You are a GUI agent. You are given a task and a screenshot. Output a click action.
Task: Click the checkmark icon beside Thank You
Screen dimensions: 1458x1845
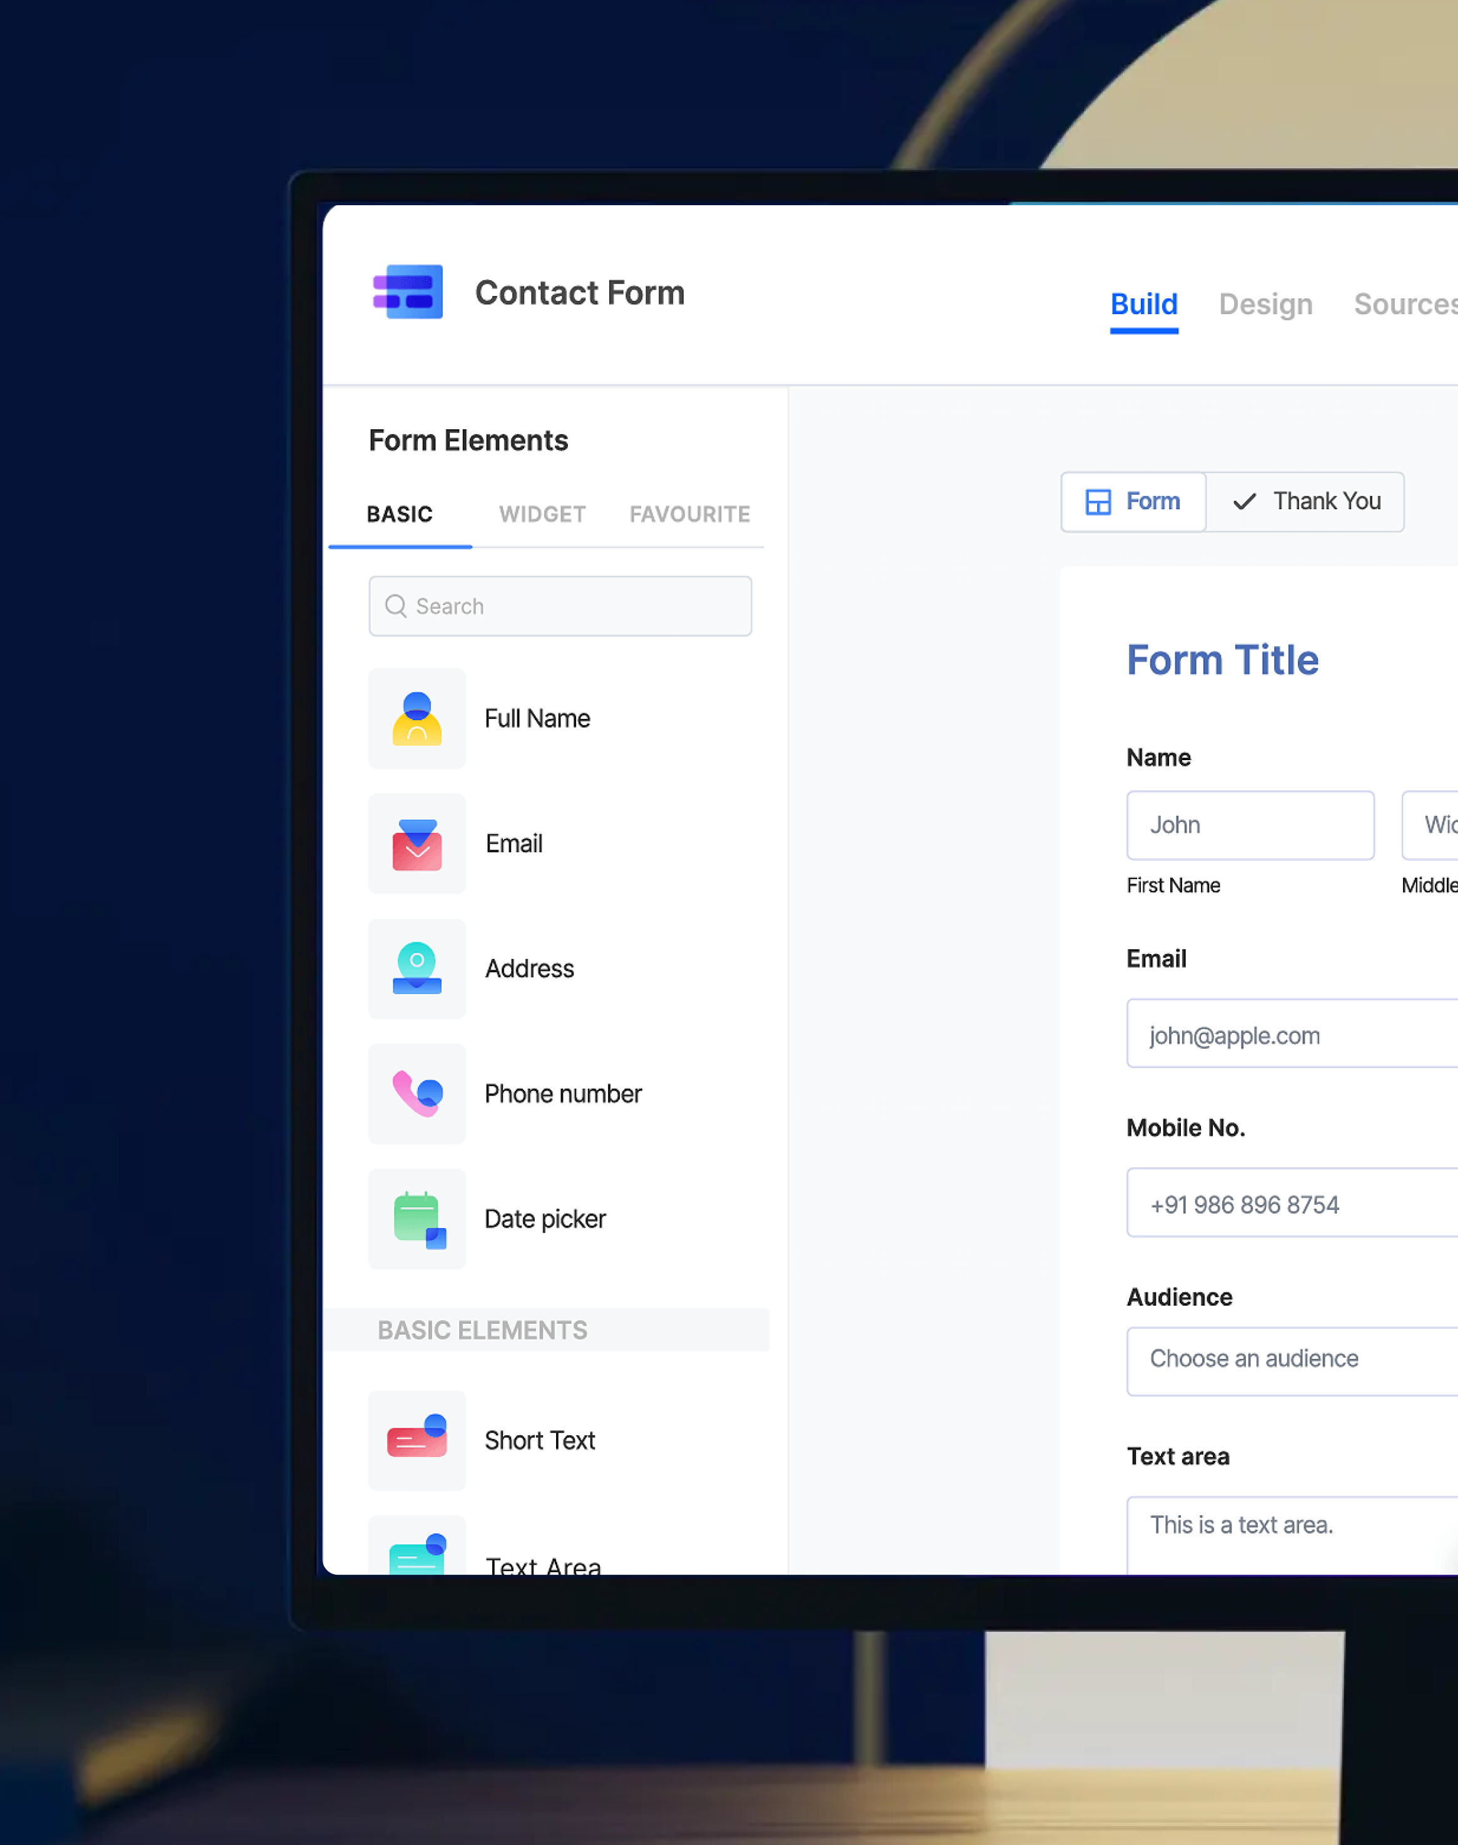tap(1245, 501)
